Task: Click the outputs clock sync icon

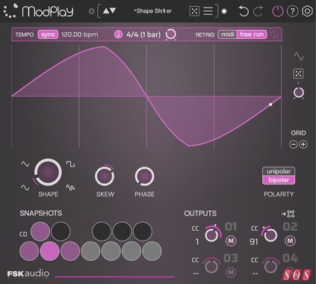Action: 288,214
